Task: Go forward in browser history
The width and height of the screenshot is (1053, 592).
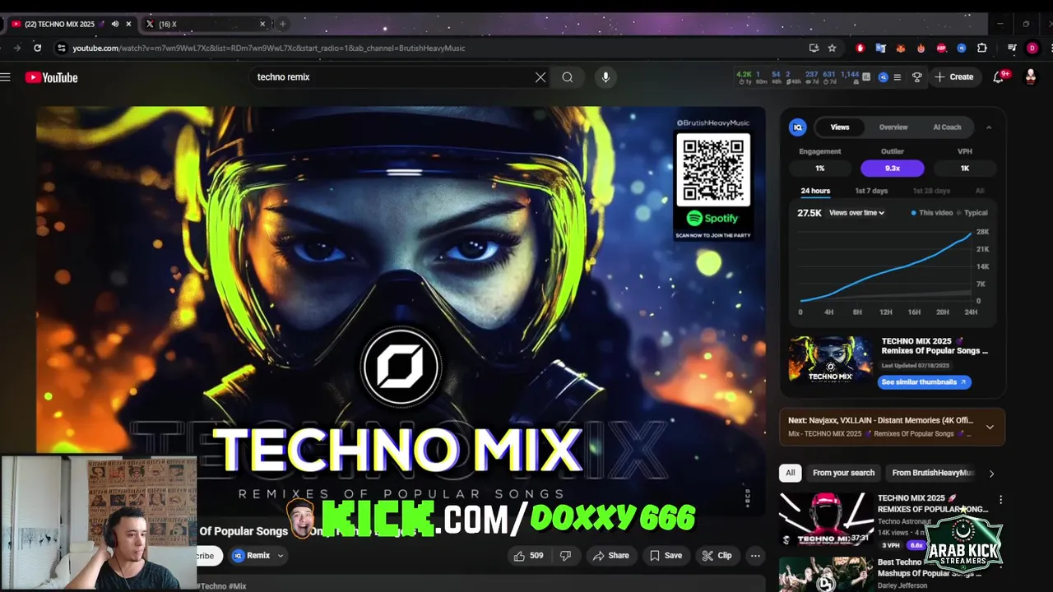Action: pyautogui.click(x=16, y=48)
